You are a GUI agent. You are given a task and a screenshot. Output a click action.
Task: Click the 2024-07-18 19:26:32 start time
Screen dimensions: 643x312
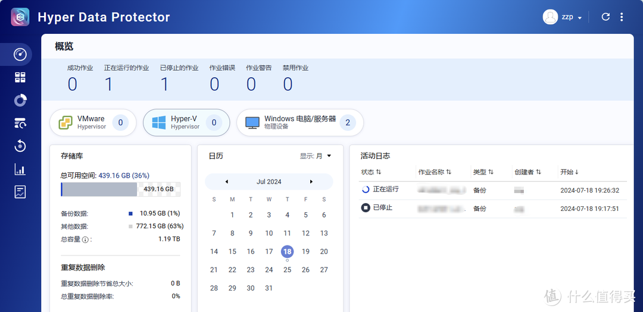(589, 190)
